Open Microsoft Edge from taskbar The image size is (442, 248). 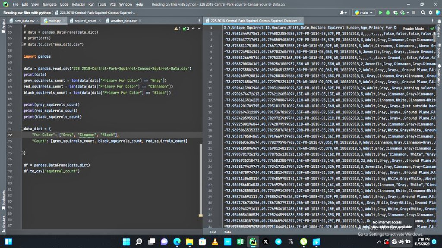pyautogui.click(x=177, y=242)
